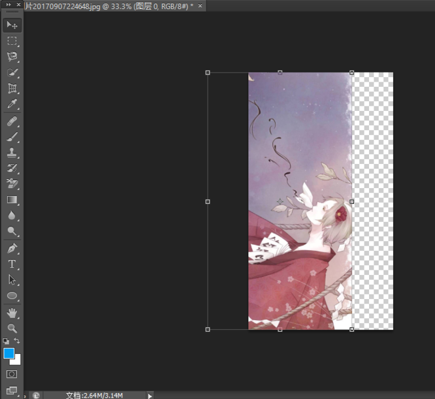Click the top-right transform handle
The width and height of the screenshot is (435, 399).
coord(352,72)
